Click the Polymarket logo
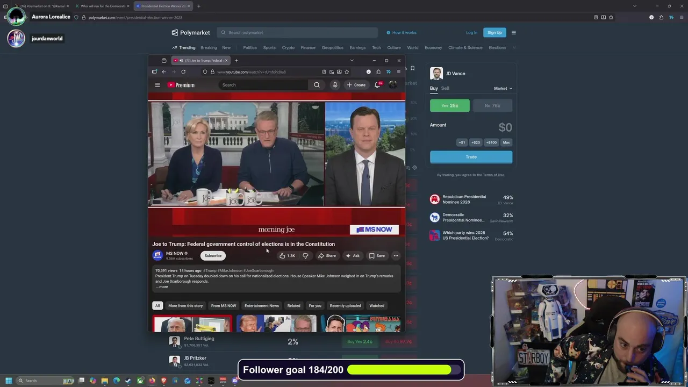Image resolution: width=688 pixels, height=387 pixels. tap(191, 32)
